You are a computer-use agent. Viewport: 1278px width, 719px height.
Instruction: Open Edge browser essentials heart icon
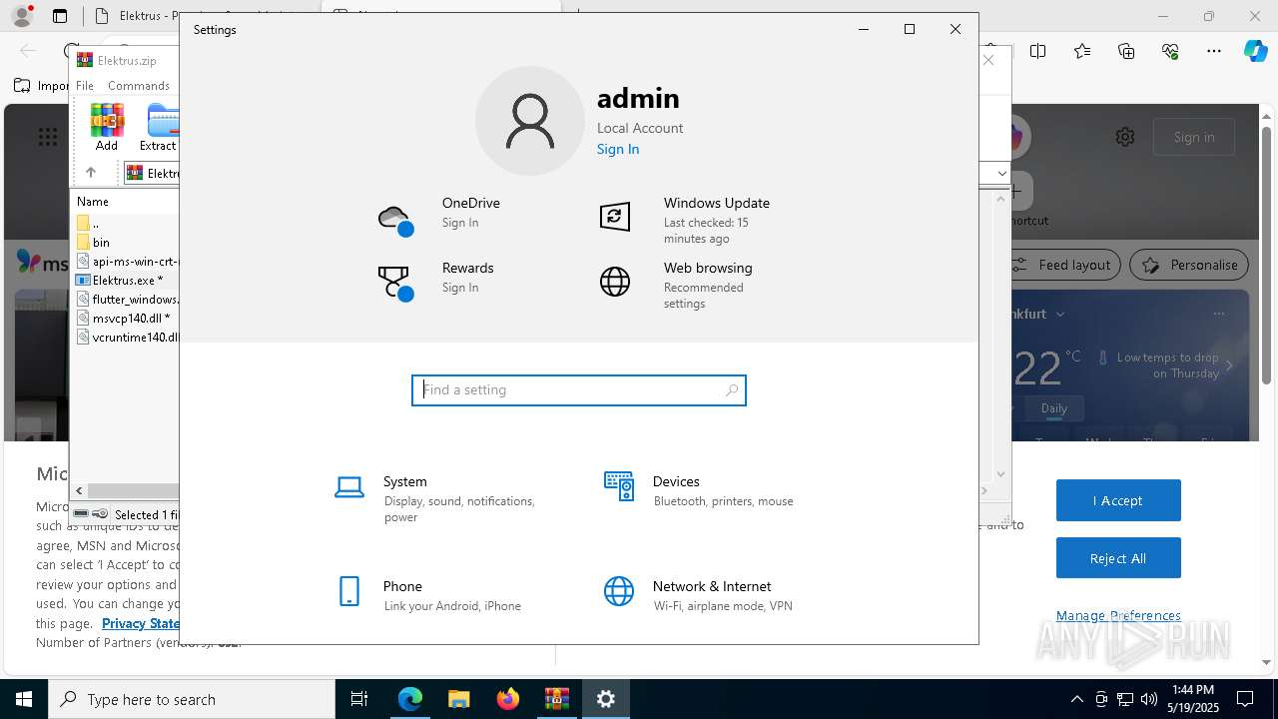coord(1170,51)
